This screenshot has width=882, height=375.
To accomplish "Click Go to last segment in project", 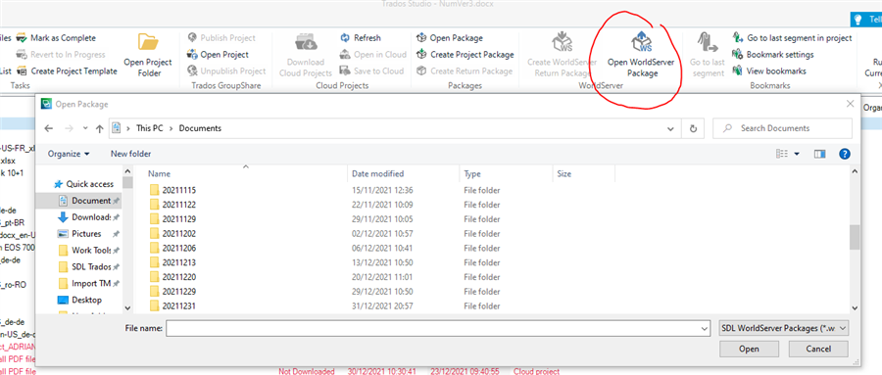I will click(793, 38).
